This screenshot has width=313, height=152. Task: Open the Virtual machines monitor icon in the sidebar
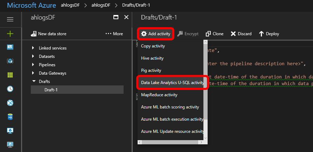pyautogui.click(x=10, y=130)
